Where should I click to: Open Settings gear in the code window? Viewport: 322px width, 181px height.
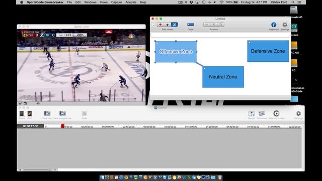(285, 25)
